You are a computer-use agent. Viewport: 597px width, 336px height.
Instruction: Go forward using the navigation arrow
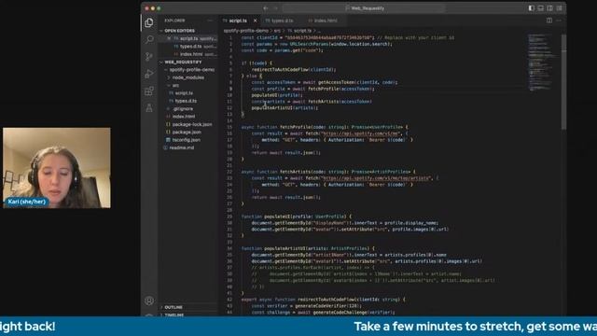pos(276,8)
